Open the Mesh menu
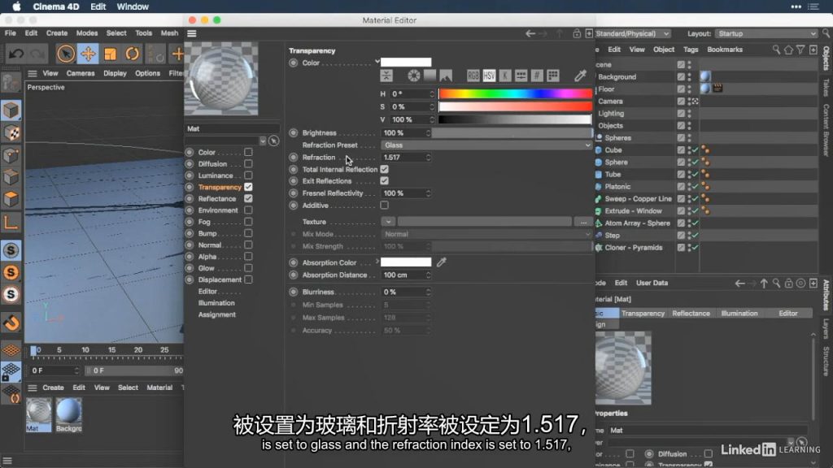Viewport: 833px width, 468px height. coord(169,32)
